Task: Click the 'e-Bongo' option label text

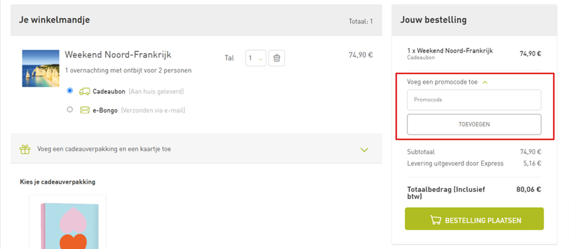Action: [x=105, y=110]
